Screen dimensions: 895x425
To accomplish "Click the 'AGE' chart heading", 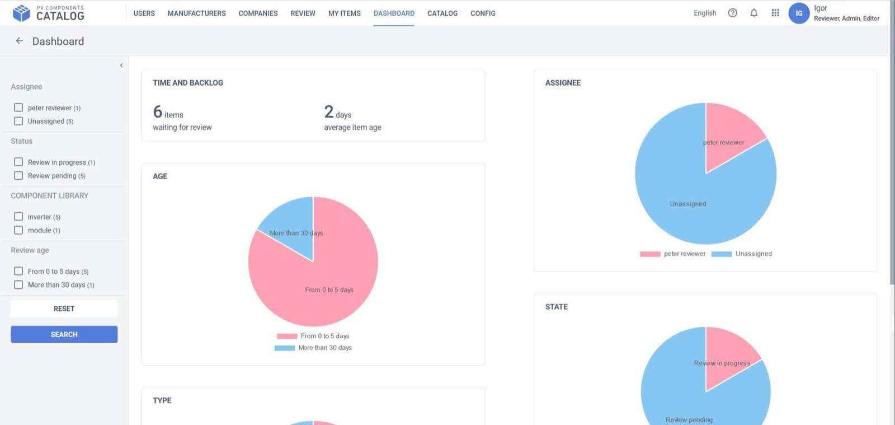I will tap(160, 176).
